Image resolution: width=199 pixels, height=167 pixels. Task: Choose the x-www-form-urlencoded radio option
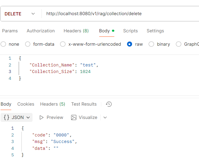tap(63, 44)
